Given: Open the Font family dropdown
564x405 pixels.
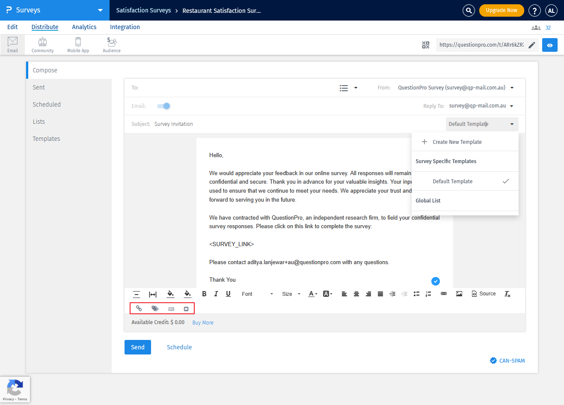Looking at the screenshot, I should click(257, 294).
